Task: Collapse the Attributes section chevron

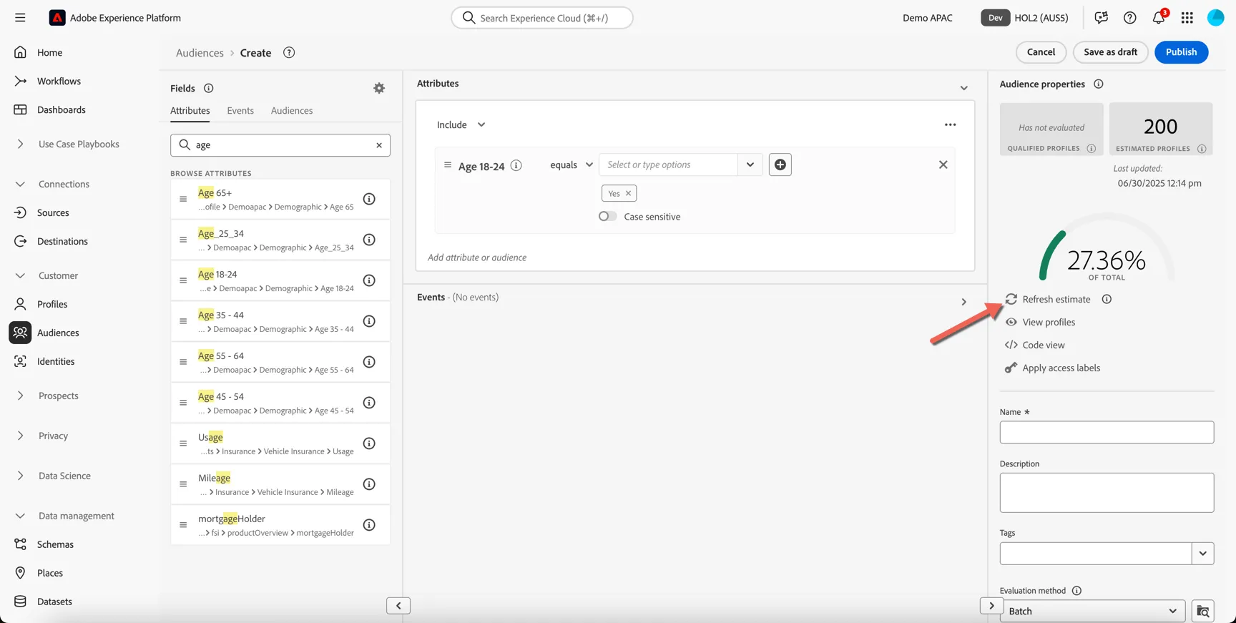Action: 964,88
